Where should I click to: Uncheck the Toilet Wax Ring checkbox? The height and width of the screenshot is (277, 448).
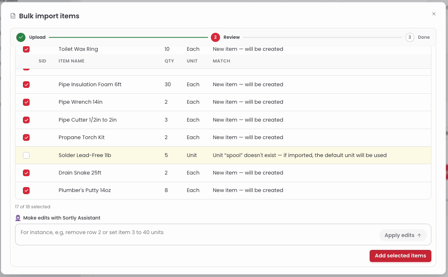coord(26,49)
